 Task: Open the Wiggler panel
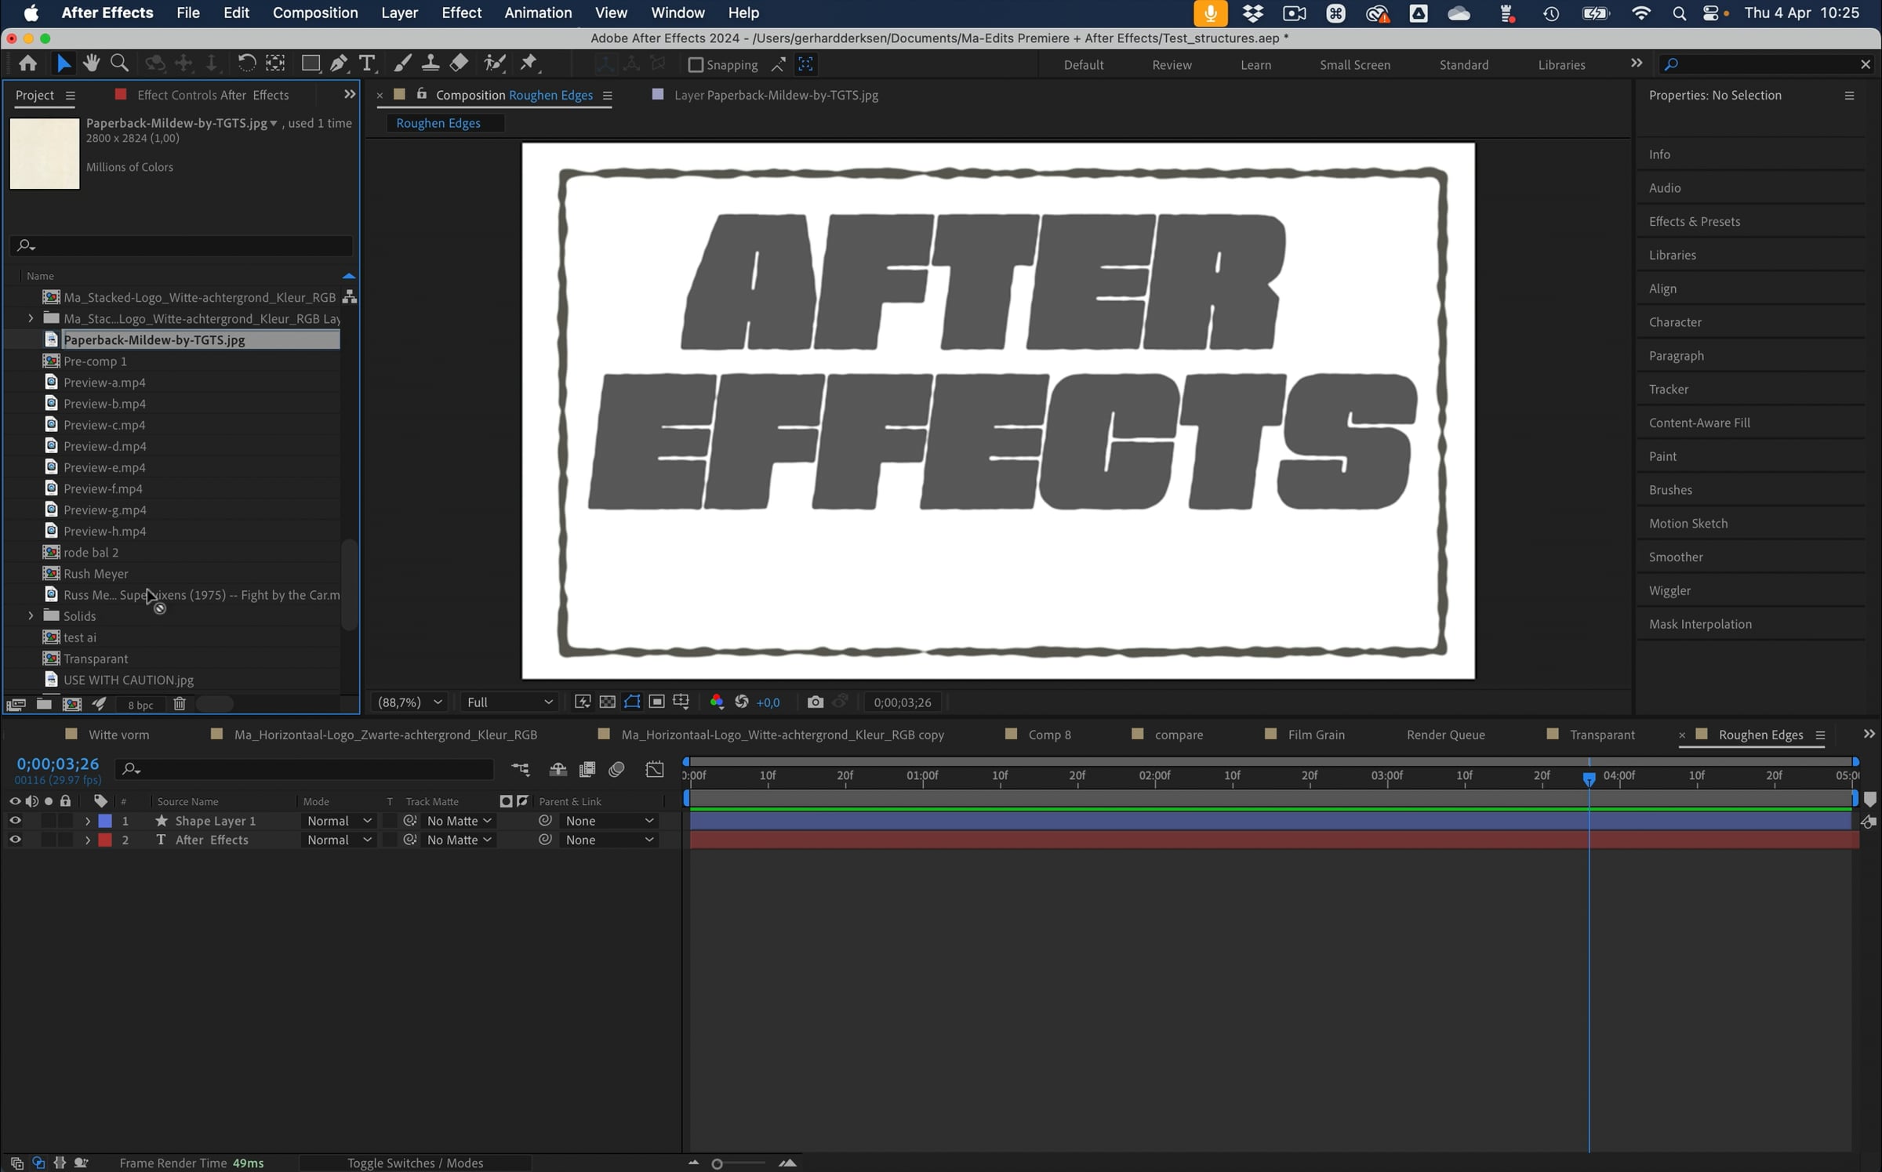[x=1669, y=590]
